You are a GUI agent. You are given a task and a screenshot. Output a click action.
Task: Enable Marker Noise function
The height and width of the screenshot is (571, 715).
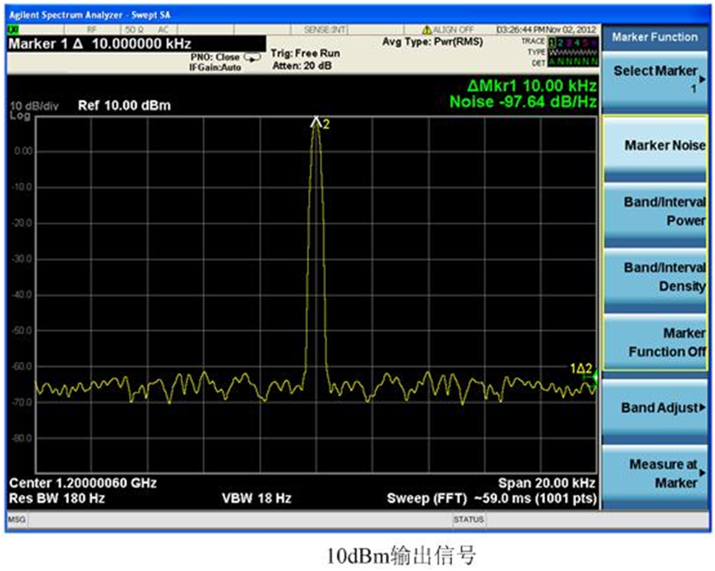pos(657,146)
